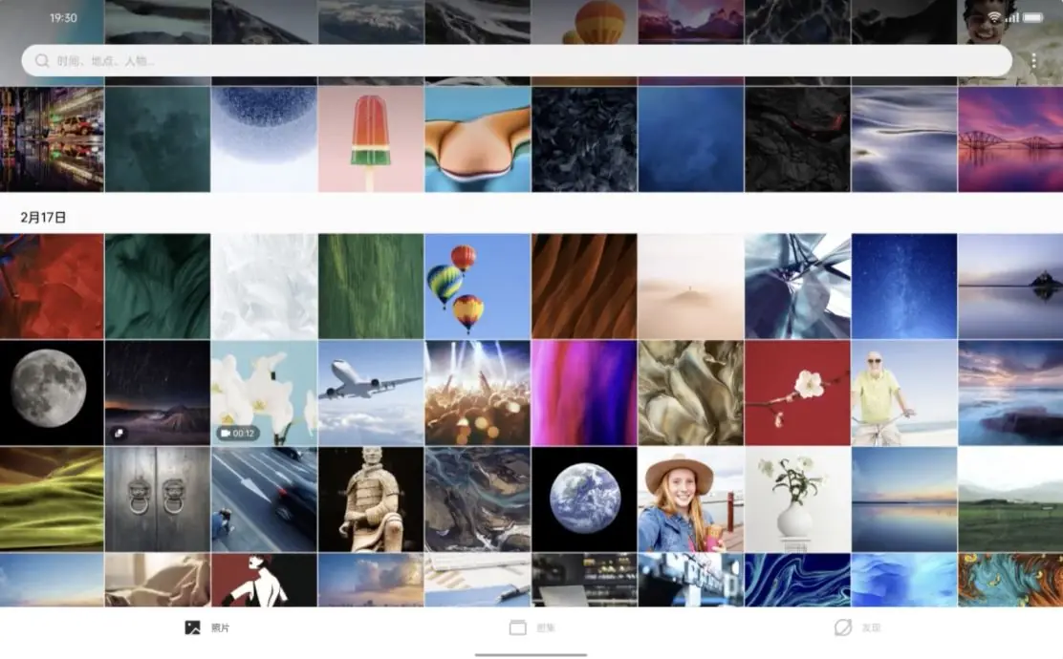Open the full moon photo
Screen dimensions: 1063x659
(51, 393)
